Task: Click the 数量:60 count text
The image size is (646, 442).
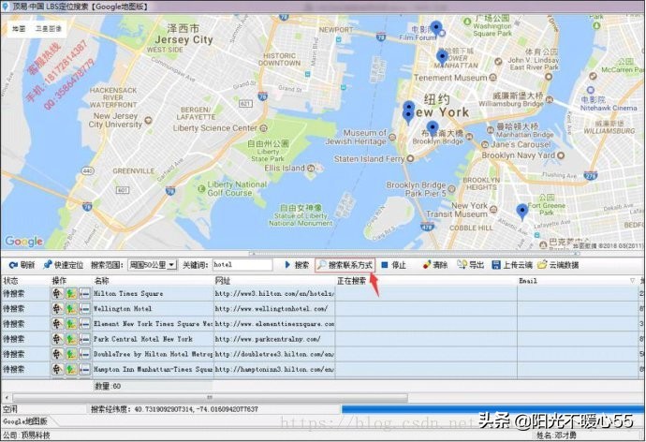Action: click(108, 386)
